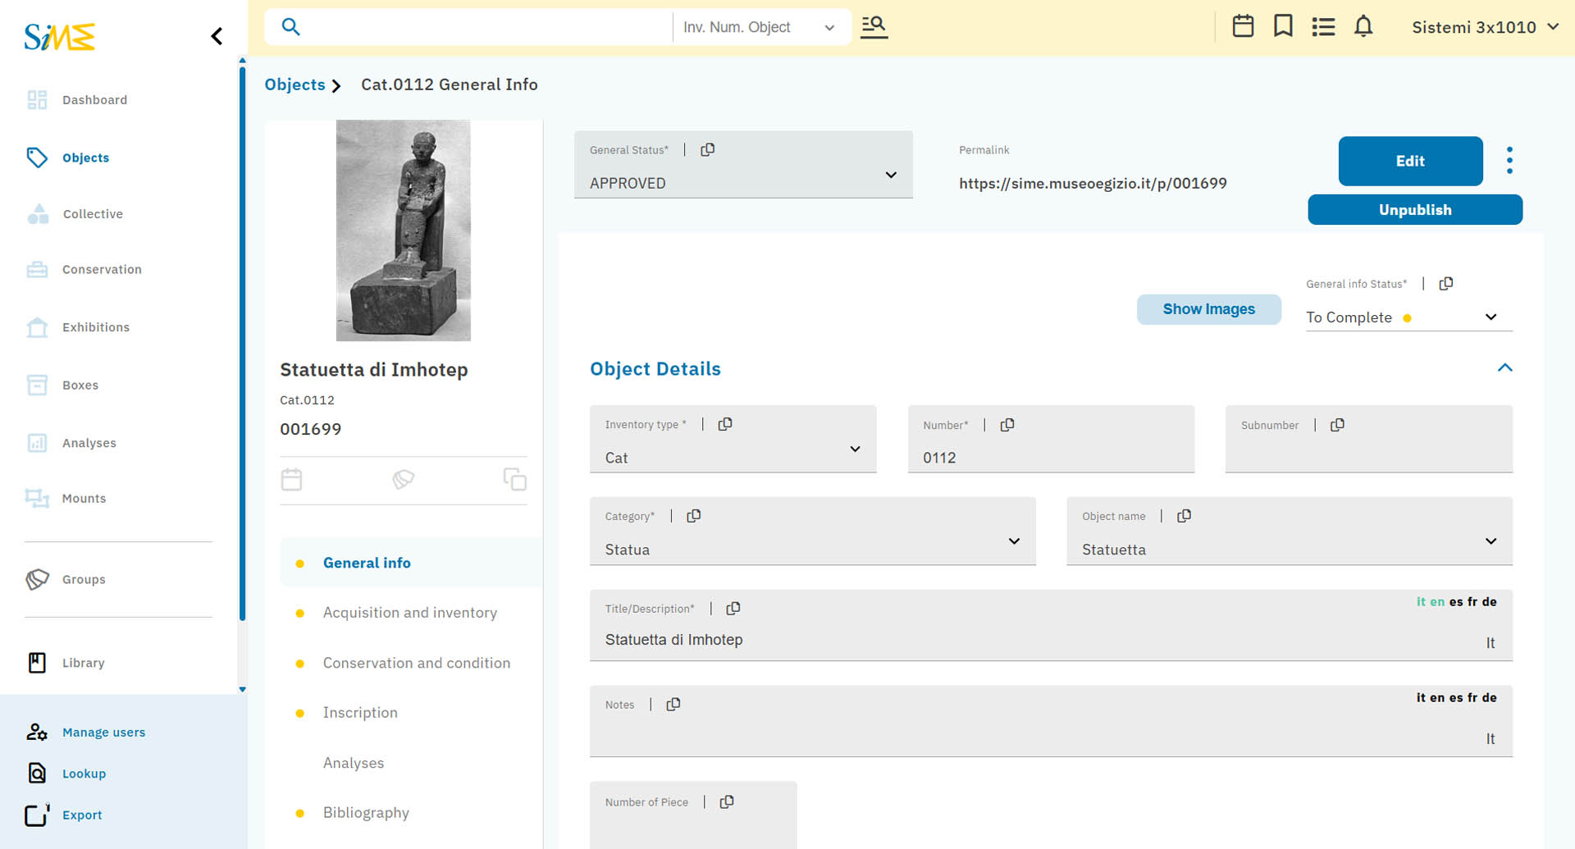The height and width of the screenshot is (849, 1575).
Task: Collapse the sidebar with the back arrow
Action: coord(217,36)
